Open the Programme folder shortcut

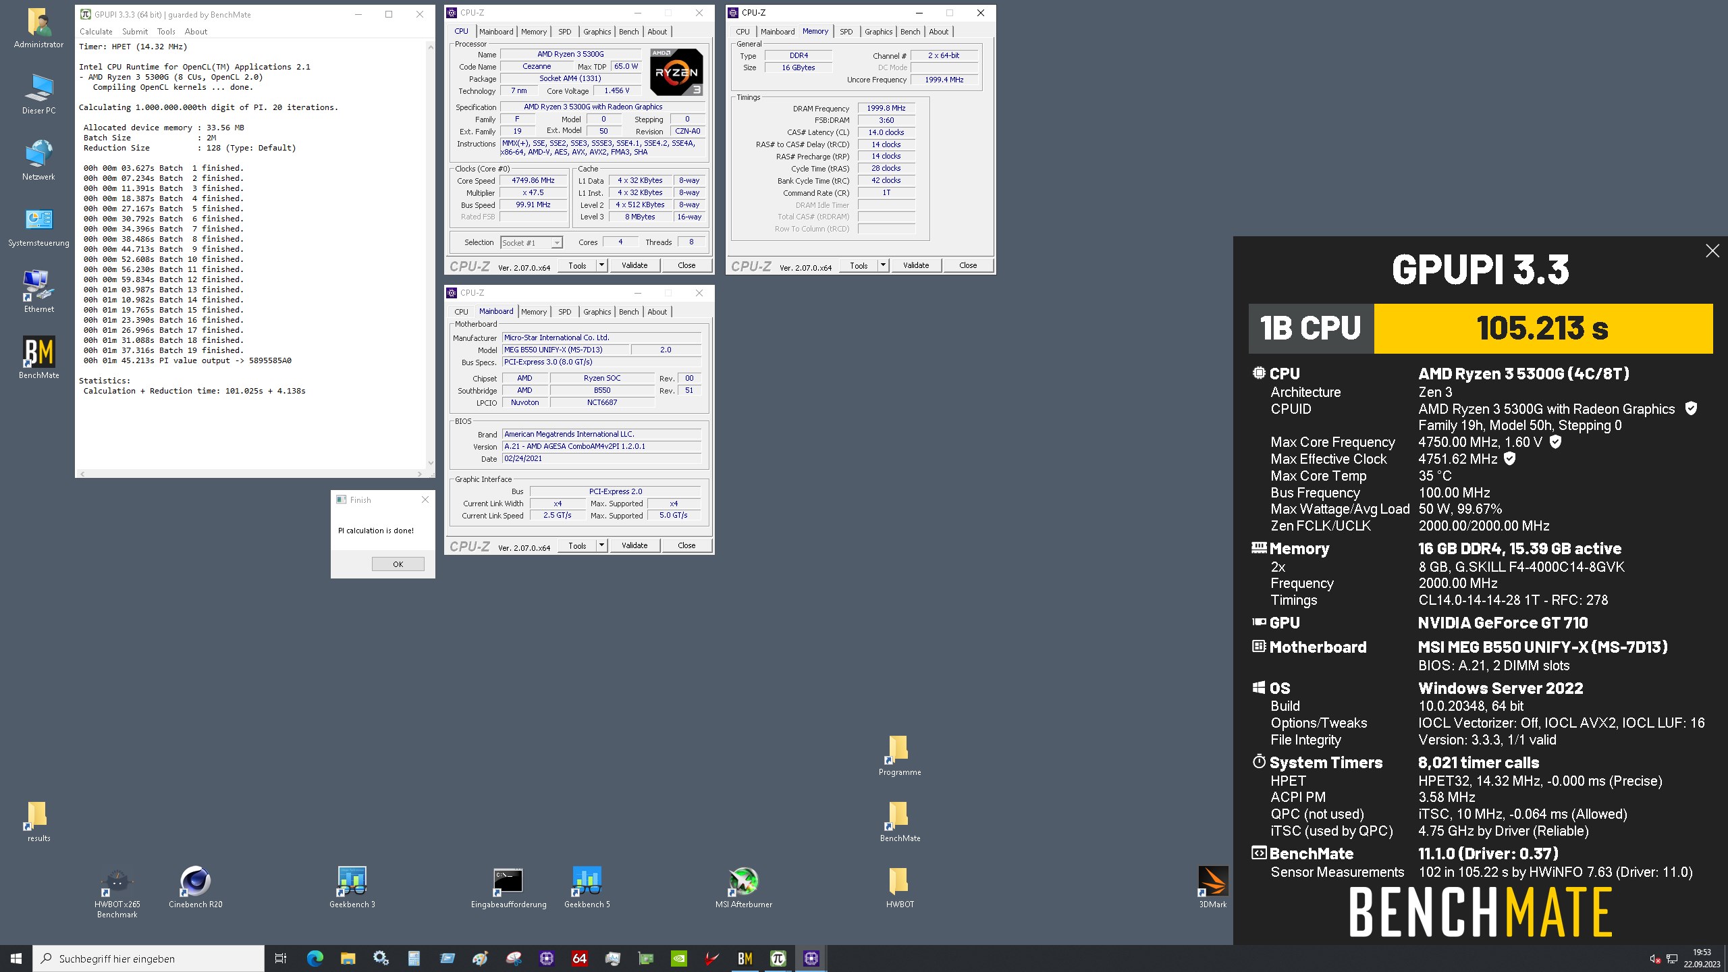(899, 755)
